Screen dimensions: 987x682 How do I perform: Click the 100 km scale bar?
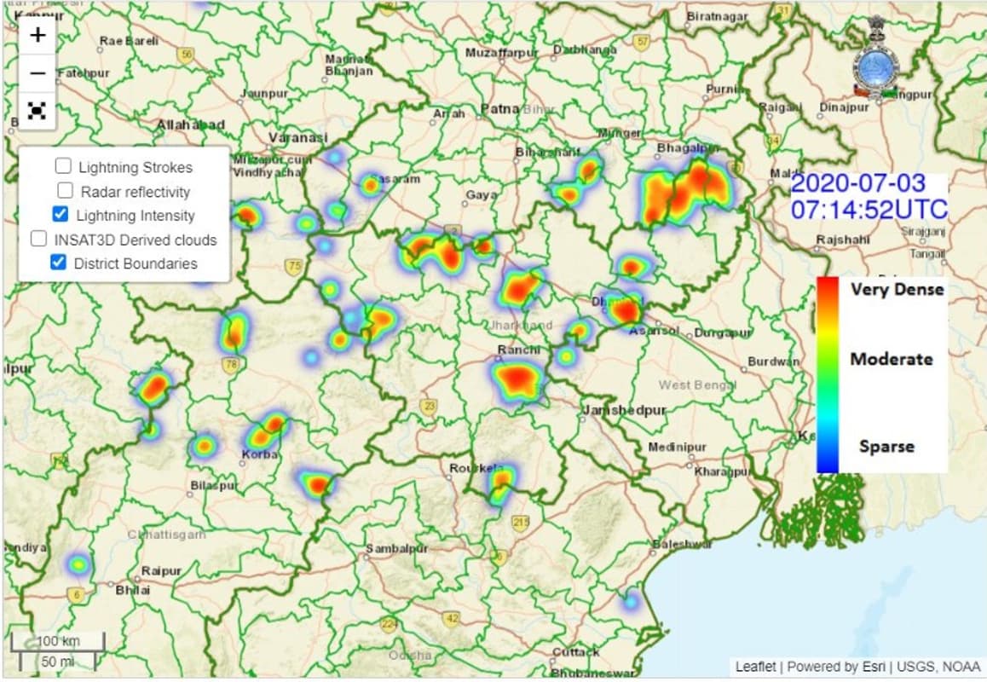coord(58,641)
